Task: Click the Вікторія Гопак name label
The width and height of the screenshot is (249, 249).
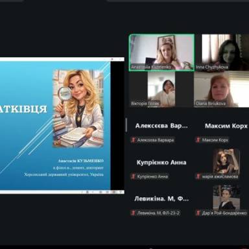Action: pos(145,104)
